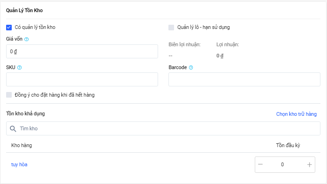This screenshot has width=327, height=184.
Task: Click the help icon beside Giá vốn
Action: (26, 39)
